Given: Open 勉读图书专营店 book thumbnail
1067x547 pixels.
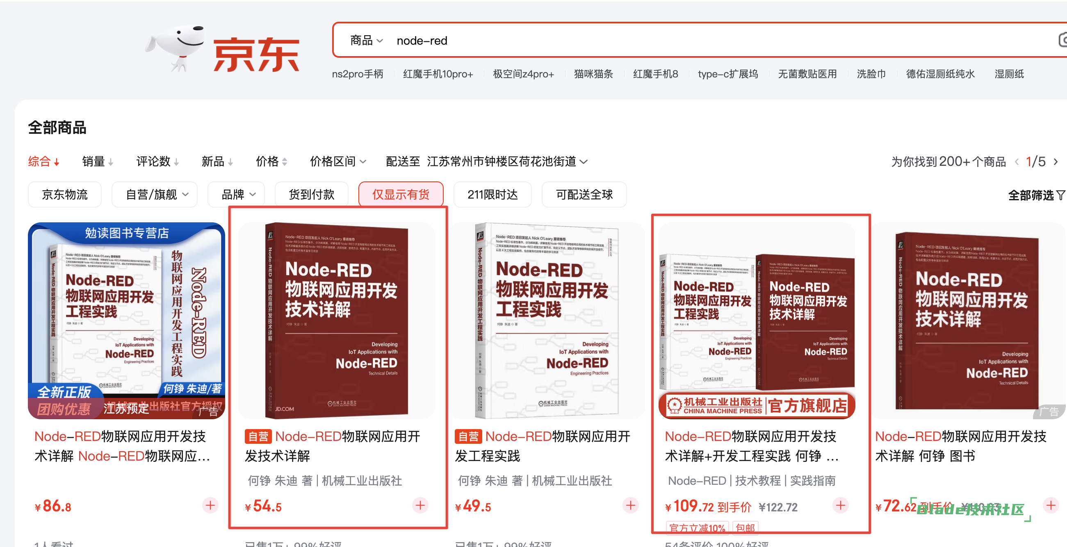Looking at the screenshot, I should point(126,321).
